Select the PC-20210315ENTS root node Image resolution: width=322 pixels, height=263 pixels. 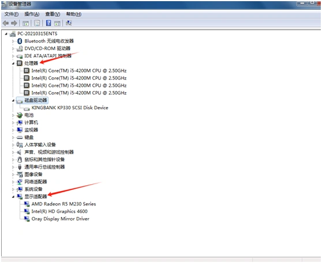coord(37,33)
